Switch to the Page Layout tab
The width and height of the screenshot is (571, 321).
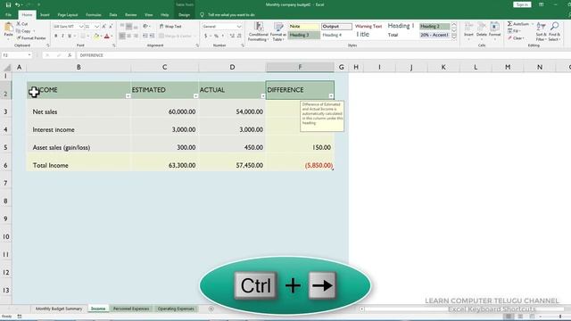click(x=68, y=15)
